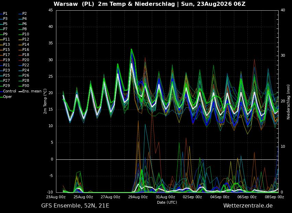
Task: Choose the P9 legend entry
Action: click(x=5, y=34)
